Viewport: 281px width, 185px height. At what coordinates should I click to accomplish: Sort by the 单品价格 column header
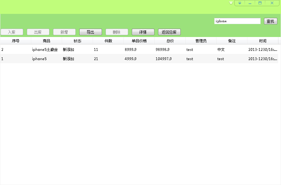coord(139,41)
